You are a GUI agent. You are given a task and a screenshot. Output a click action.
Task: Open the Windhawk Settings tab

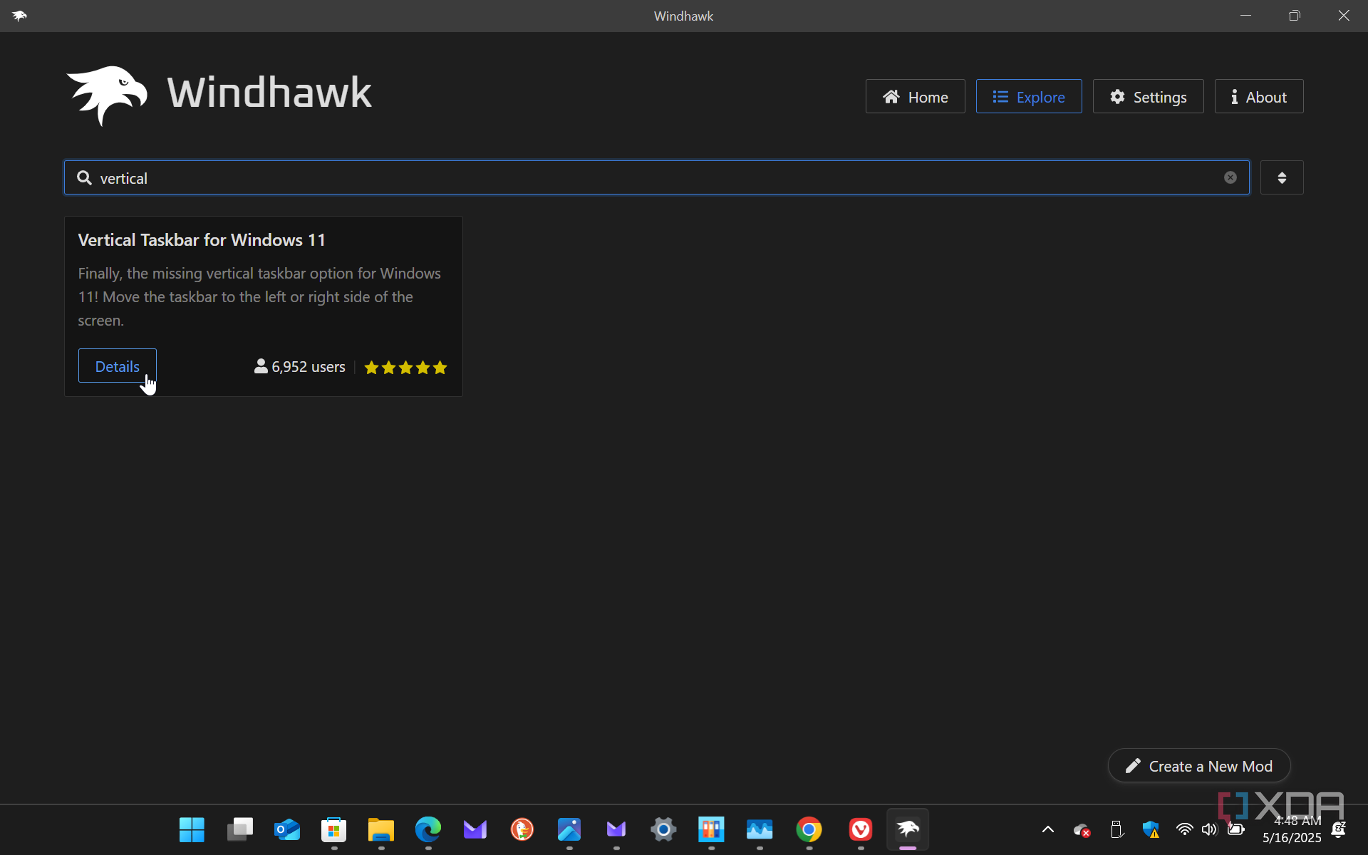1148,96
